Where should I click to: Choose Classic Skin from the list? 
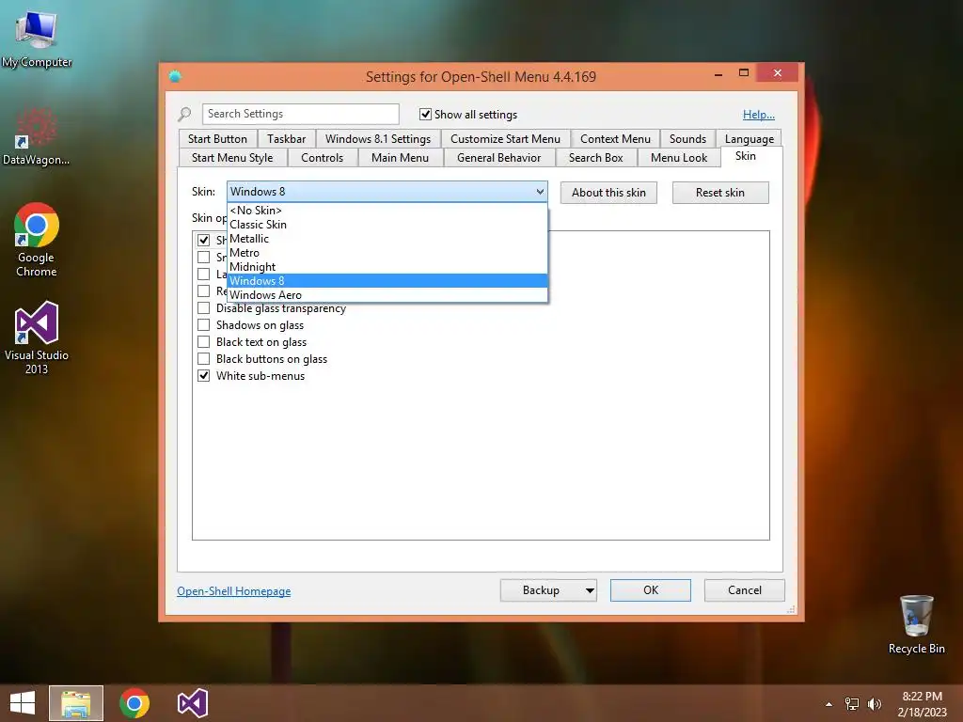[x=387, y=224]
